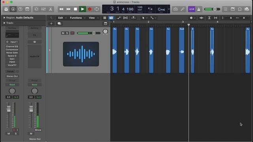Open the Editors scissors icon
This screenshot has height=142, width=253.
[x=51, y=9]
